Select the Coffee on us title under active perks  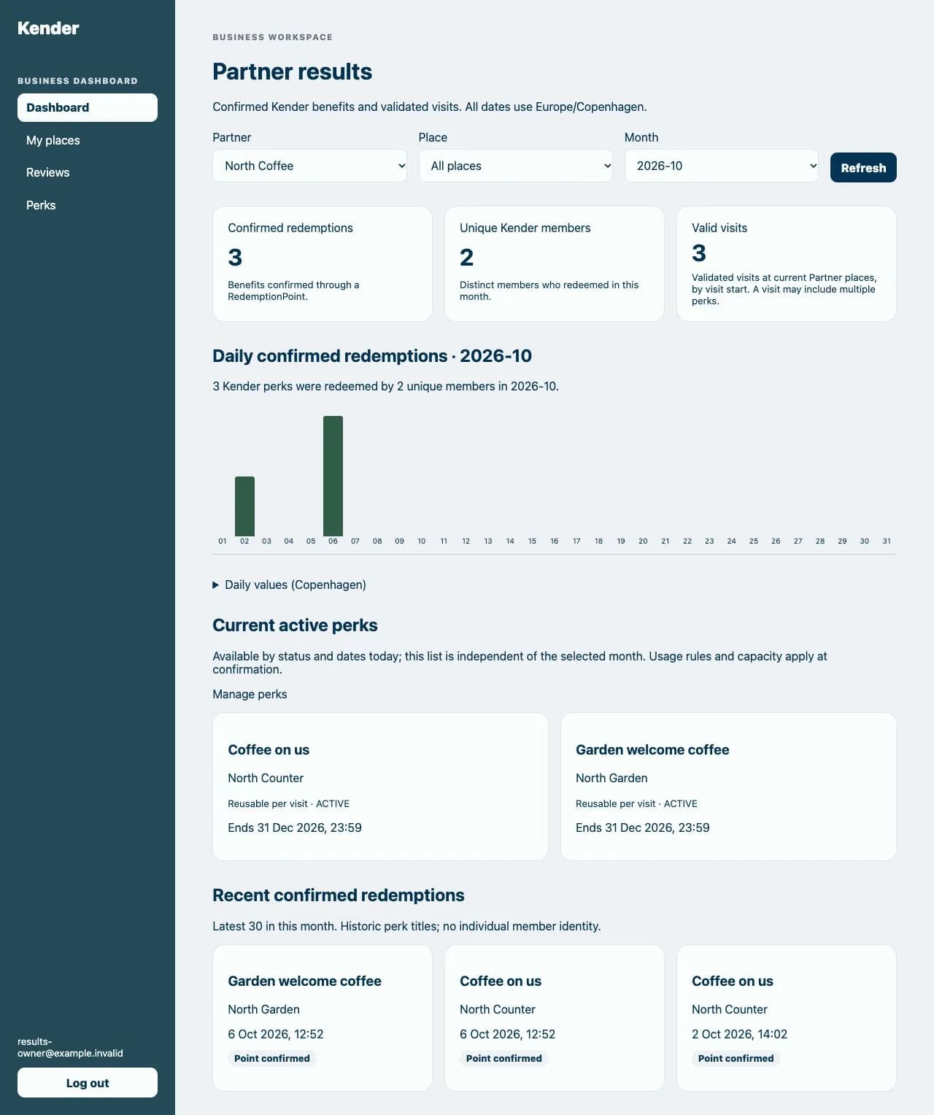click(269, 749)
